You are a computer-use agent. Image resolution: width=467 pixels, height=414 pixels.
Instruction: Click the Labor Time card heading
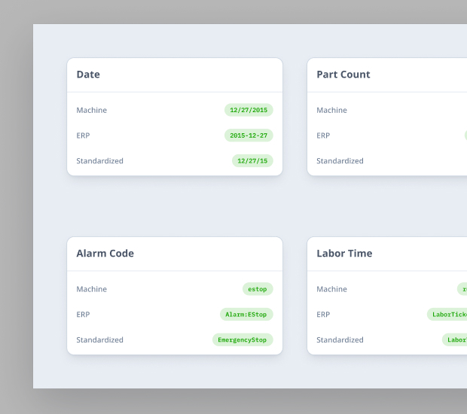(344, 254)
